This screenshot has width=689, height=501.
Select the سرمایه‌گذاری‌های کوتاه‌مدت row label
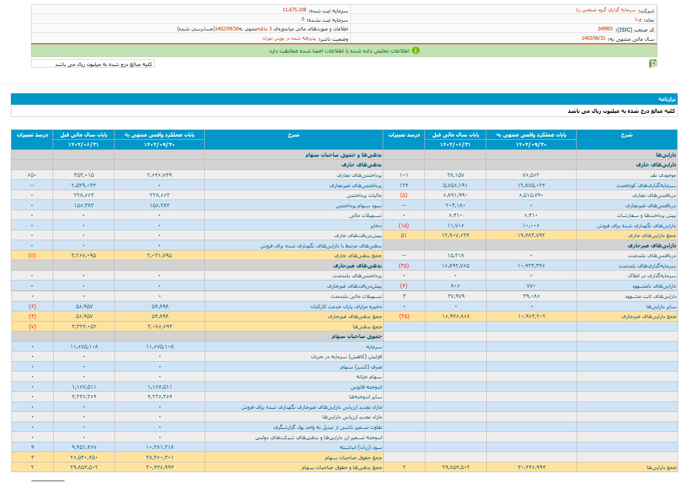click(x=646, y=186)
